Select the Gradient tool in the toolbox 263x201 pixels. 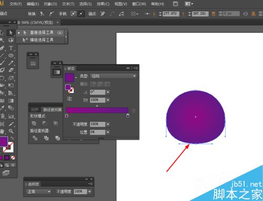pos(11,101)
